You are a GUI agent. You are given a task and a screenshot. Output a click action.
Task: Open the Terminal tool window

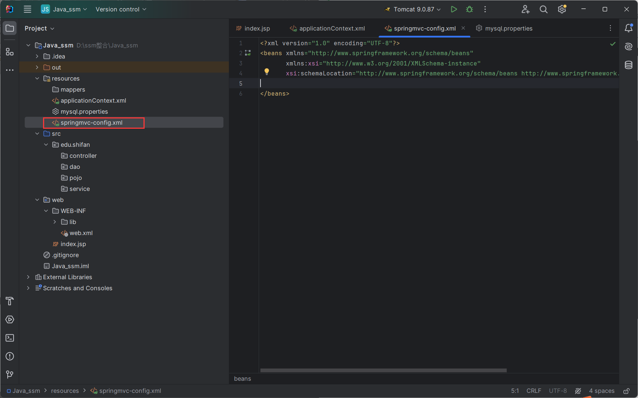click(10, 338)
